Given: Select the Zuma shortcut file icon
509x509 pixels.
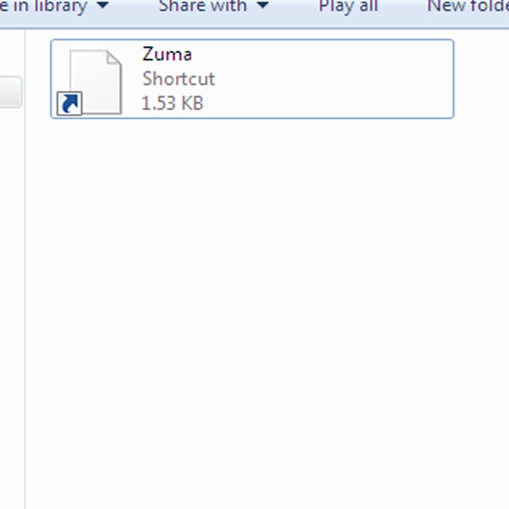Looking at the screenshot, I should coord(89,82).
